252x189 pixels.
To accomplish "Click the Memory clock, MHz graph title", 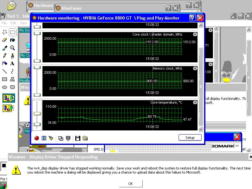I will click(x=167, y=68).
